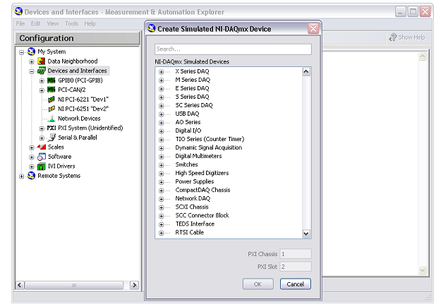Click the Show Help button
The height and width of the screenshot is (304, 436).
407,37
